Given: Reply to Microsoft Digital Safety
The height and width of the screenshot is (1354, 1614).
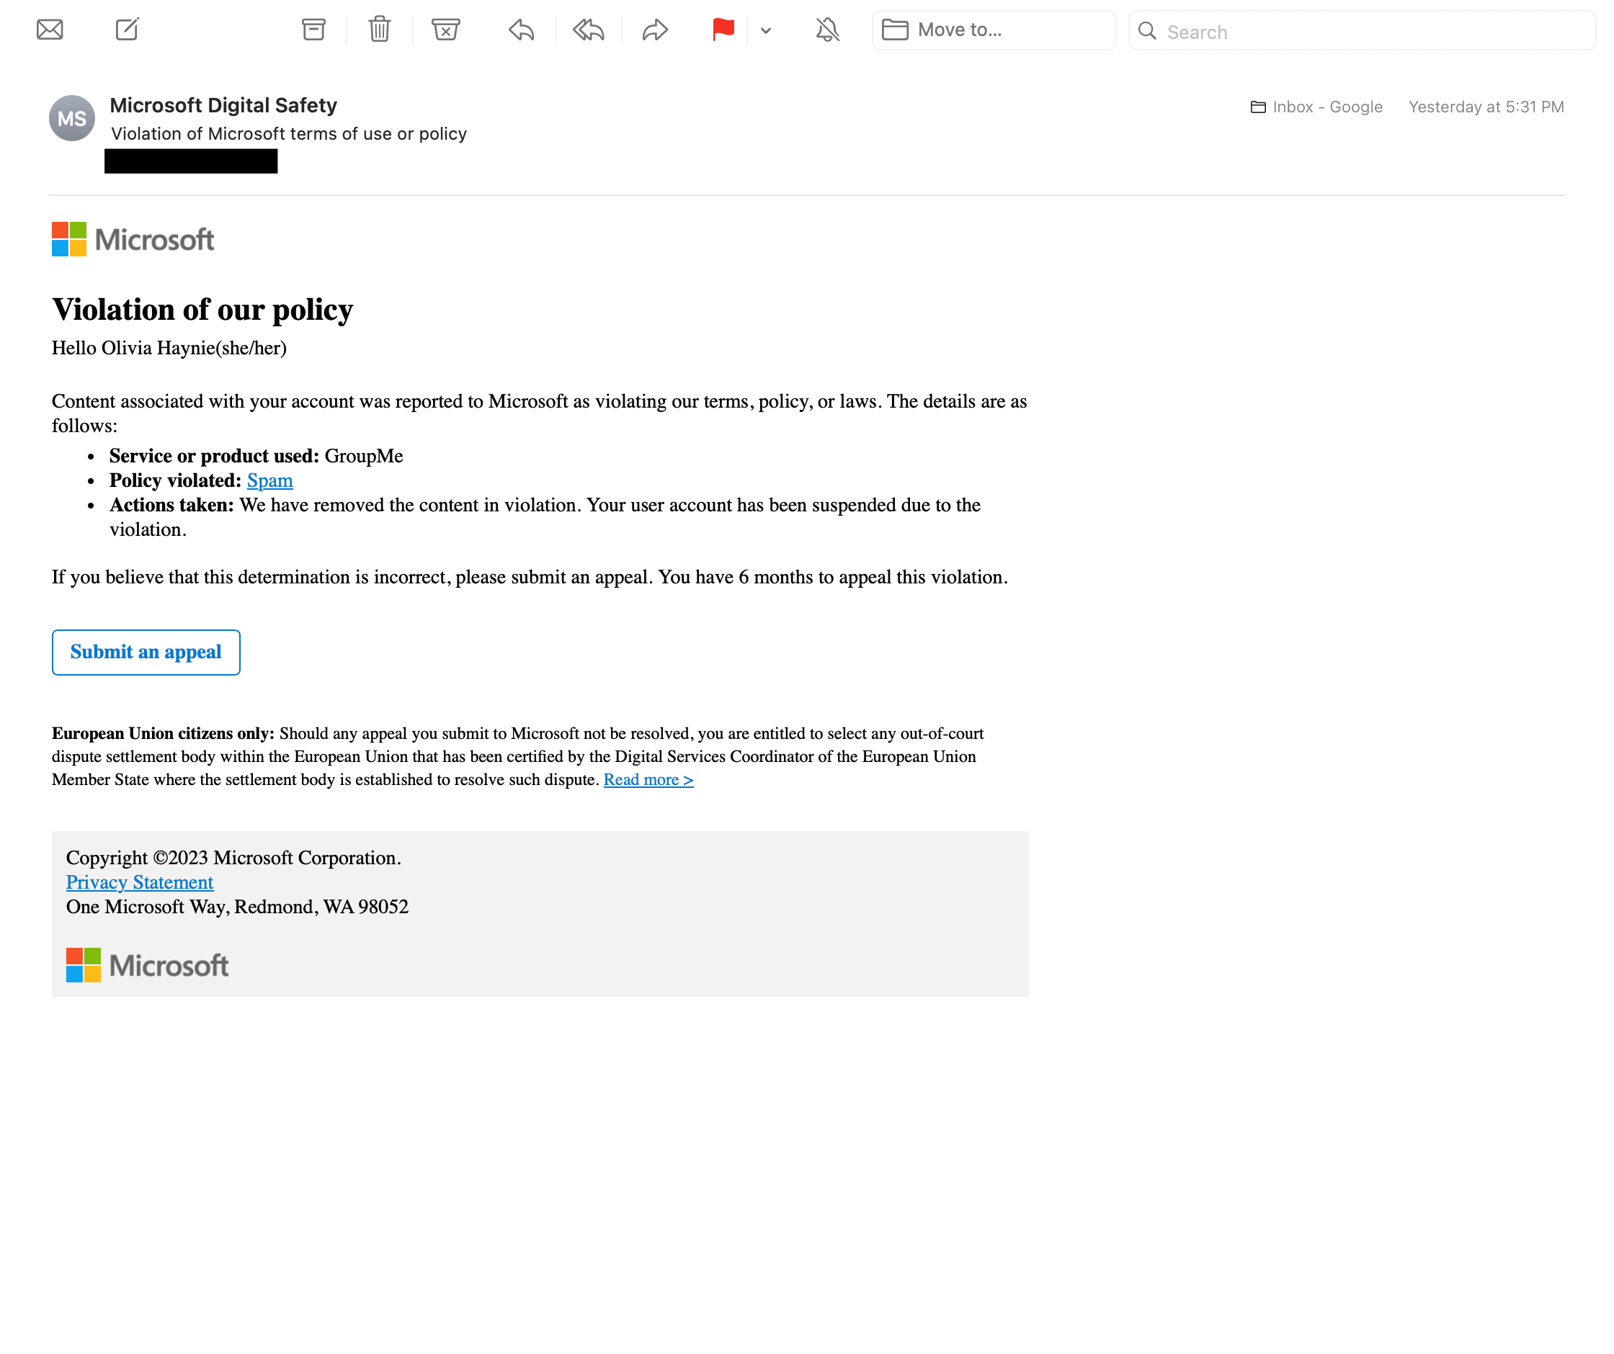Looking at the screenshot, I should pyautogui.click(x=521, y=30).
